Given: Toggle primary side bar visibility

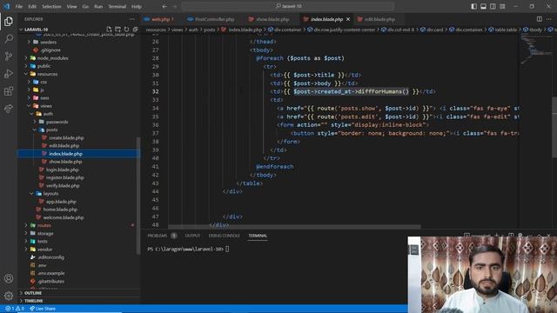Looking at the screenshot, I should (x=473, y=6).
